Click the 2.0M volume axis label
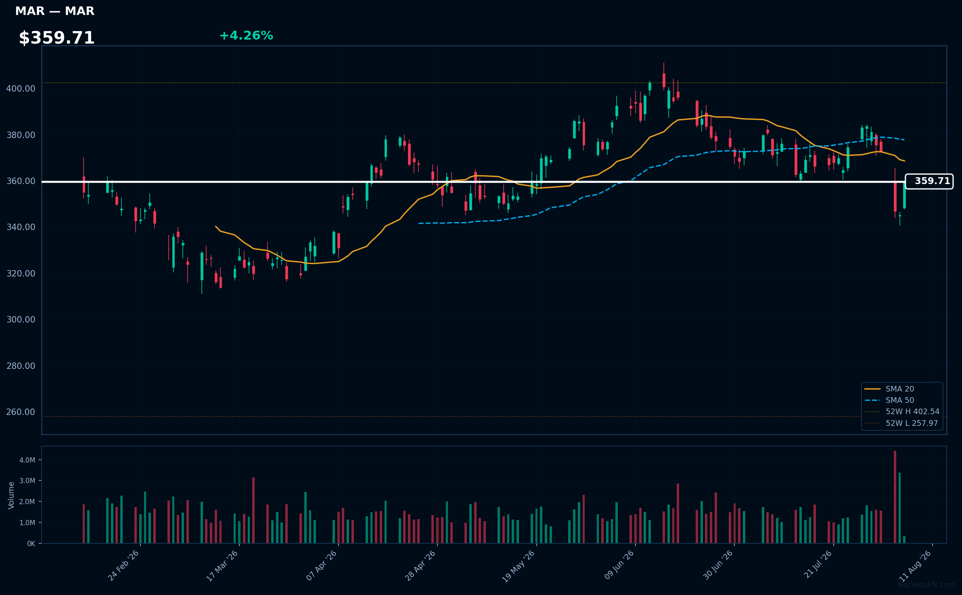962x595 pixels. (x=27, y=501)
